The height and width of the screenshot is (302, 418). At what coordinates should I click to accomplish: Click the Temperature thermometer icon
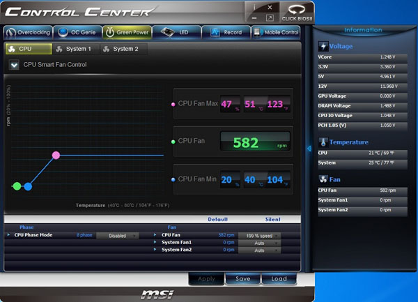[323, 142]
